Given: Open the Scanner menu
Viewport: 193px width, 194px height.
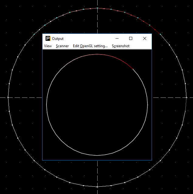Looking at the screenshot, I should (x=62, y=46).
